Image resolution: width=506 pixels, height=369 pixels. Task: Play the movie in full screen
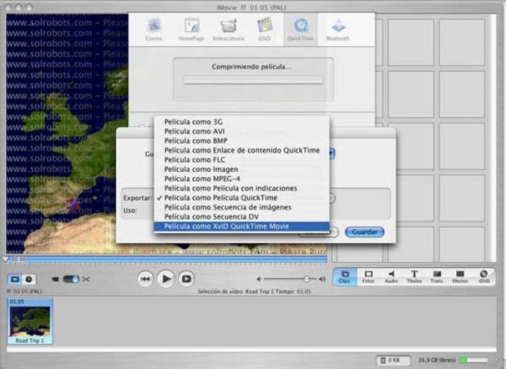(186, 279)
